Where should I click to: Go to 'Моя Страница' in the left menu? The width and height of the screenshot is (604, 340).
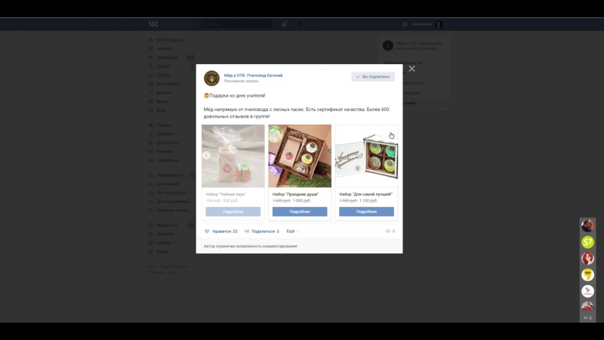170,40
